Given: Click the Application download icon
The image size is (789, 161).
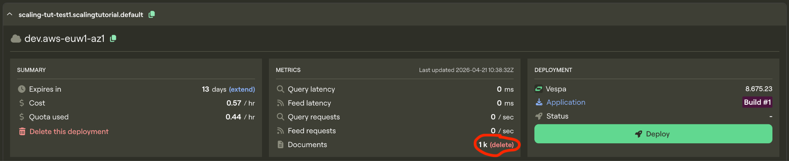Looking at the screenshot, I should point(539,102).
